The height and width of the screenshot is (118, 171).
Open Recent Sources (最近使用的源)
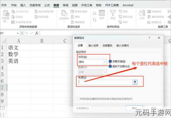pos(44,11)
